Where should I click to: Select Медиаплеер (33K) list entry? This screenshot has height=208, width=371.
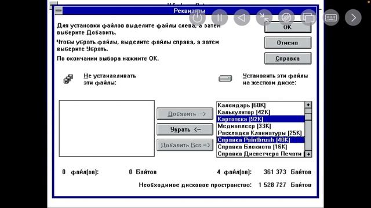(261, 126)
